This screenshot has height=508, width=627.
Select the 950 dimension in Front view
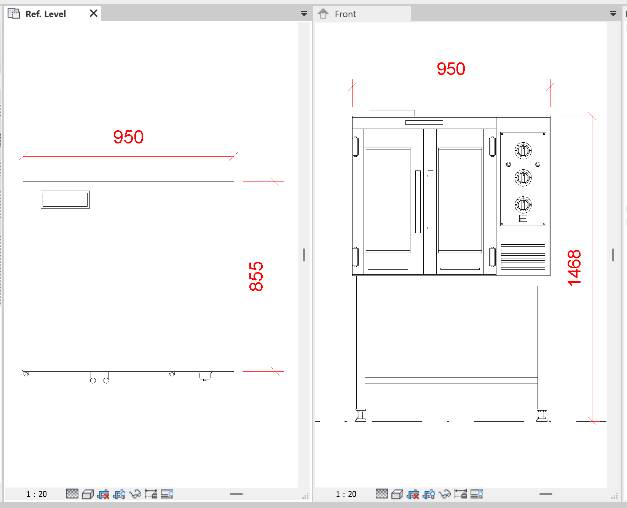[451, 69]
